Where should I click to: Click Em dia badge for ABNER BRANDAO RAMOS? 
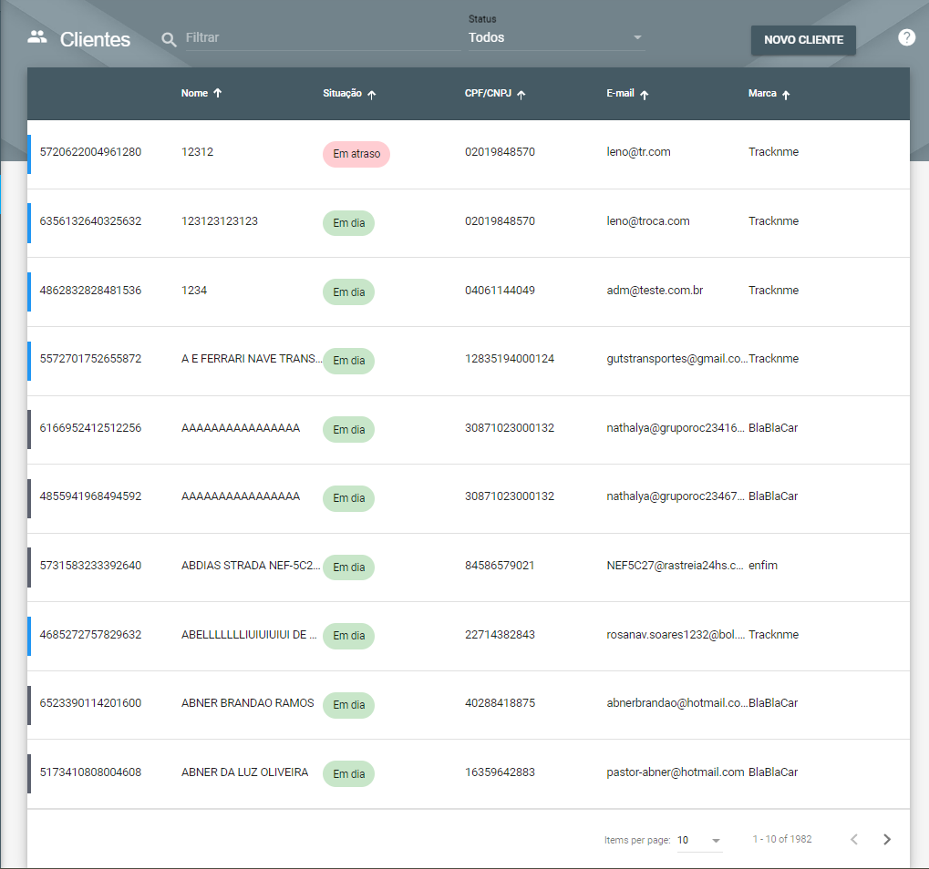[348, 705]
